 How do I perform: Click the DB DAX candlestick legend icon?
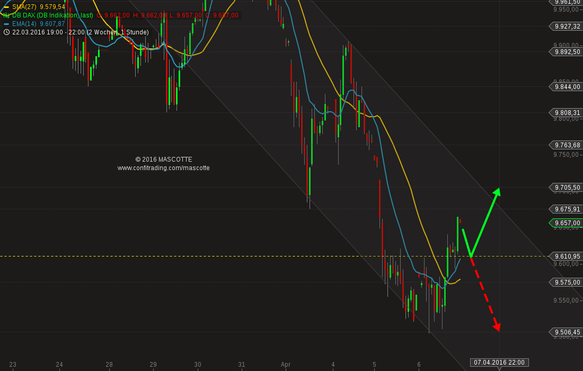tap(6, 15)
